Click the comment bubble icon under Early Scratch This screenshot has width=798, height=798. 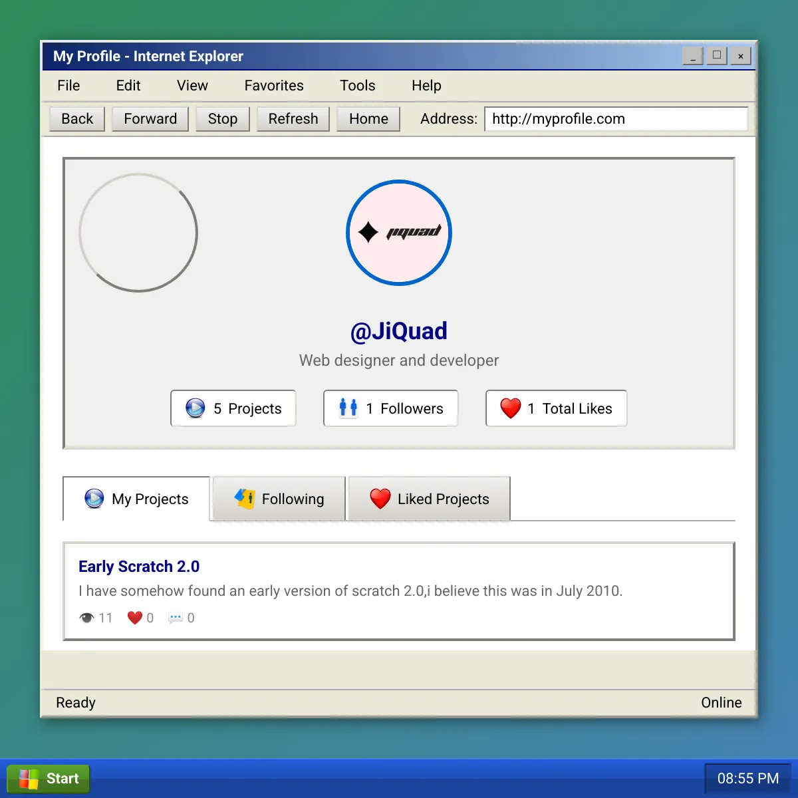176,618
